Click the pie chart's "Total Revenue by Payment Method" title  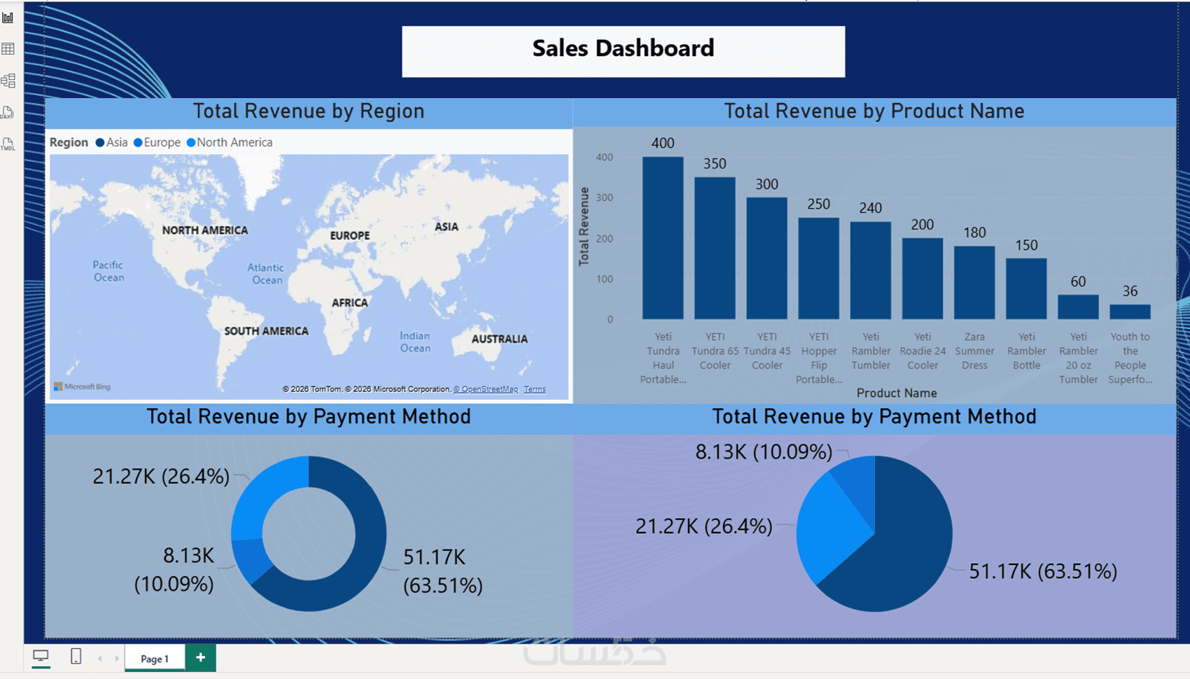[x=874, y=417]
